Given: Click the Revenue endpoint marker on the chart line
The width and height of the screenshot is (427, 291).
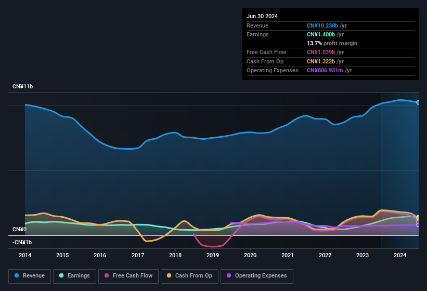Looking at the screenshot, I should (418, 102).
